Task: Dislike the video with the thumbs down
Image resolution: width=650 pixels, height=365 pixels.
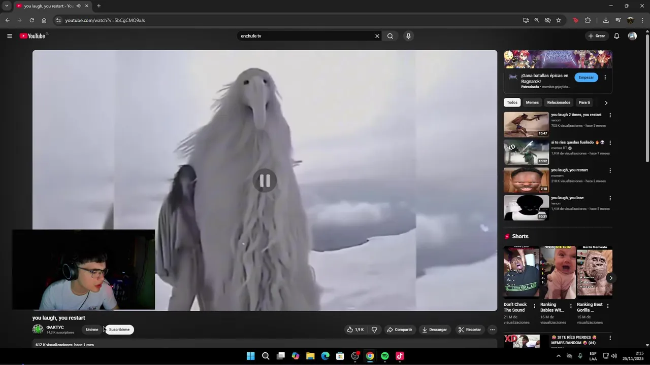Action: pyautogui.click(x=374, y=330)
